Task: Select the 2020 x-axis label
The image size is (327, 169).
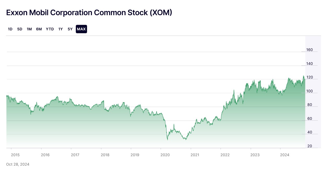Action: pyautogui.click(x=165, y=155)
